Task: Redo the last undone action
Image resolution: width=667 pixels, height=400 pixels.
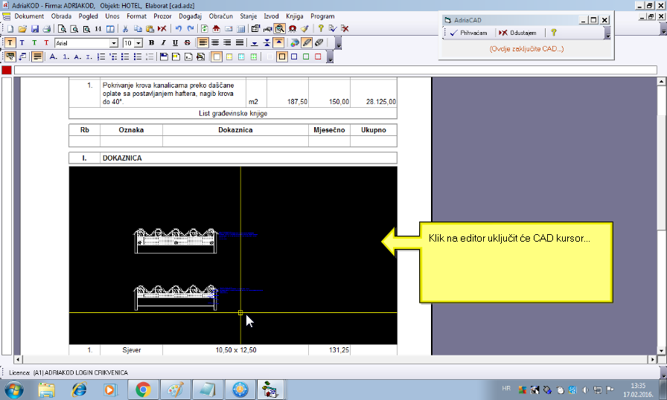Action: coord(190,29)
